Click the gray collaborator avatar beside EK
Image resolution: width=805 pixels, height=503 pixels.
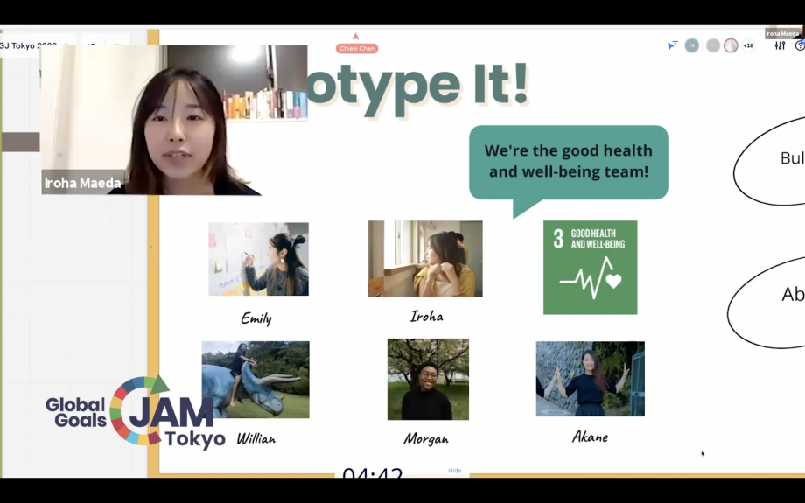(712, 45)
